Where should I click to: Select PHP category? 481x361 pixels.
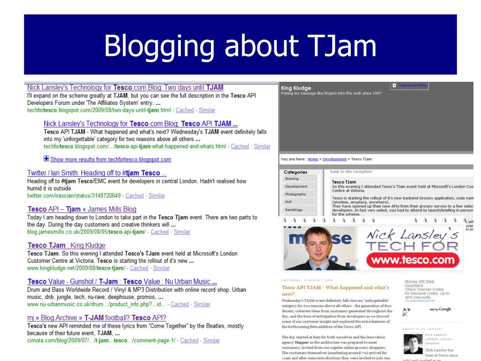300,202
